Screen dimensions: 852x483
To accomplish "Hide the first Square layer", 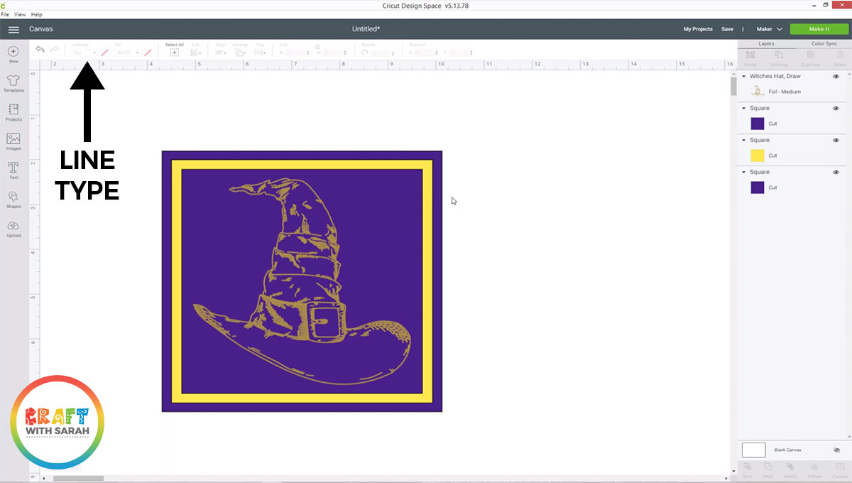I will point(836,108).
